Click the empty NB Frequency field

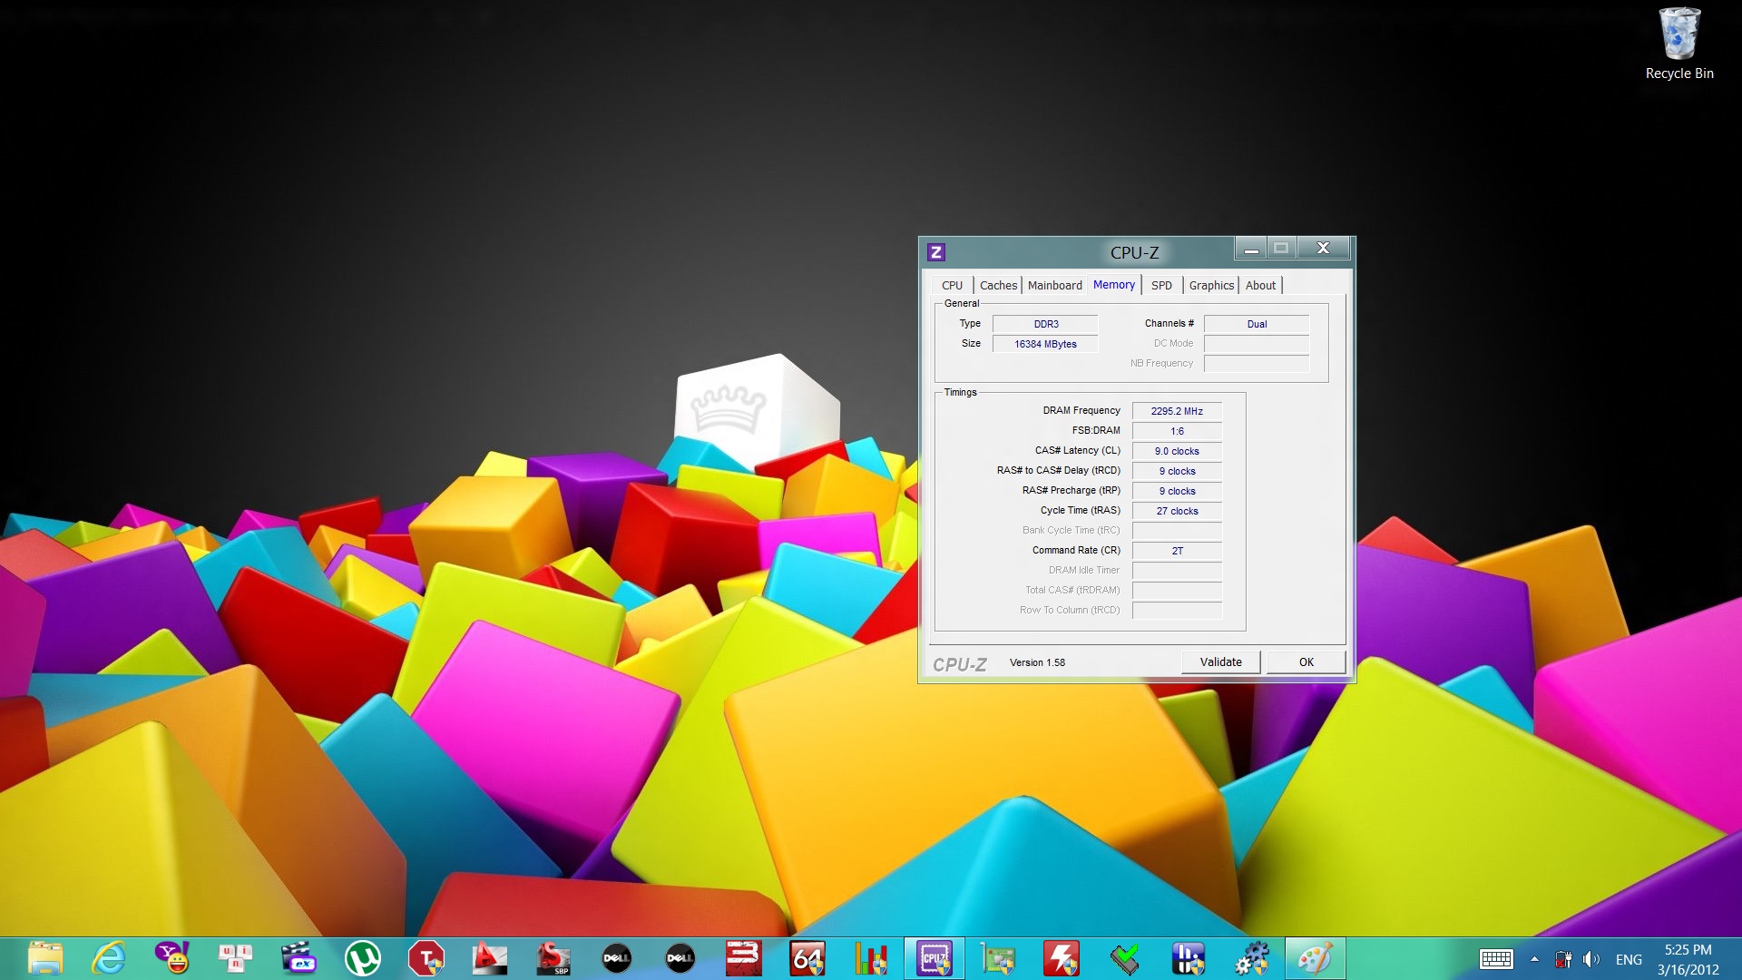click(1257, 364)
